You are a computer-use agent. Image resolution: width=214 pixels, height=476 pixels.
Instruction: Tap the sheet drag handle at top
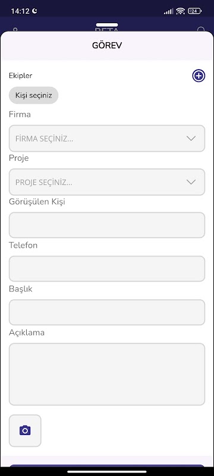tap(107, 25)
